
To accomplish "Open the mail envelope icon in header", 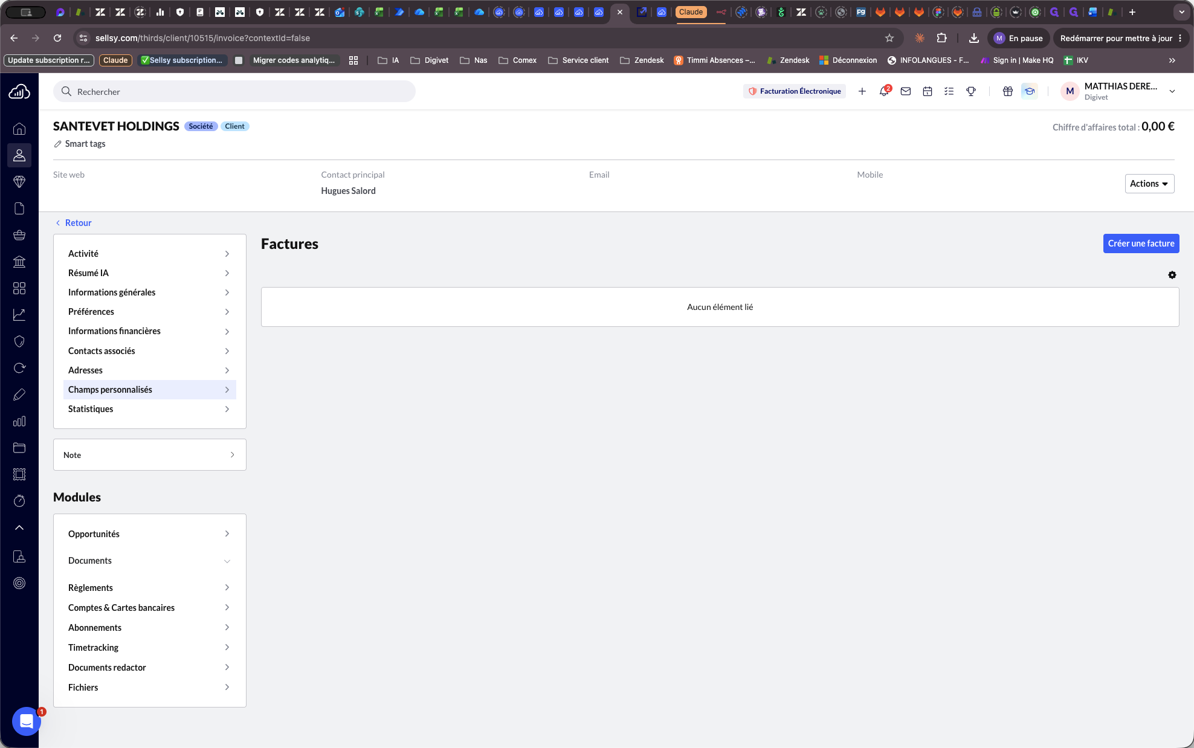I will 906,91.
